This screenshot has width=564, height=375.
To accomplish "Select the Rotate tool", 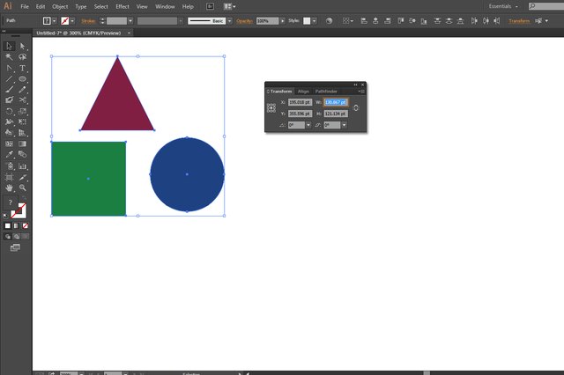I will click(9, 111).
